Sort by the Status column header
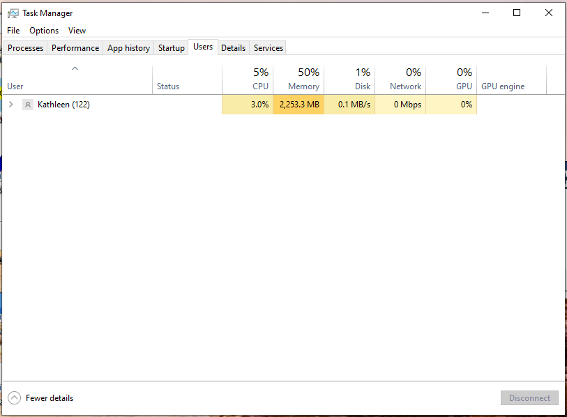 tap(188, 80)
